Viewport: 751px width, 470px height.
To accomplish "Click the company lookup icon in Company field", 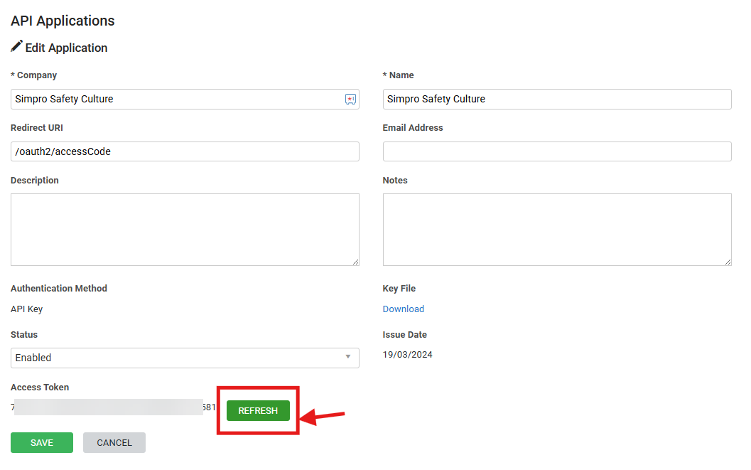I will [x=350, y=99].
